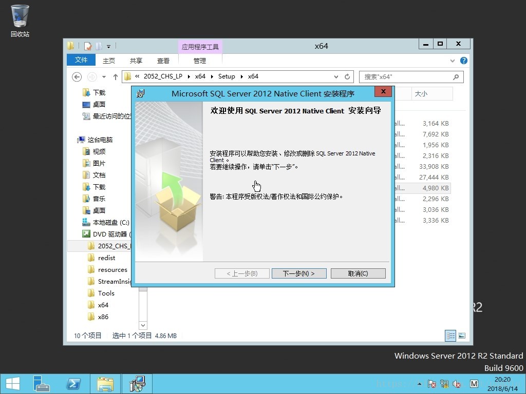This screenshot has width=526, height=394.
Task: Switch to the 管理 ribbon tab
Action: 200,61
